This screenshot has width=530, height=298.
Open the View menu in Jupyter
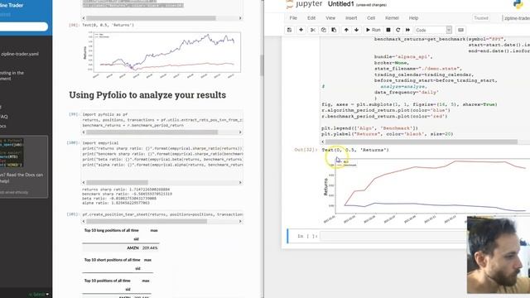coord(330,18)
